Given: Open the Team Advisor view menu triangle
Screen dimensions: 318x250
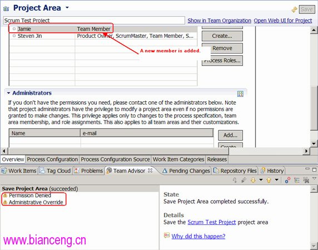Looking at the screenshot, I should tap(314, 178).
